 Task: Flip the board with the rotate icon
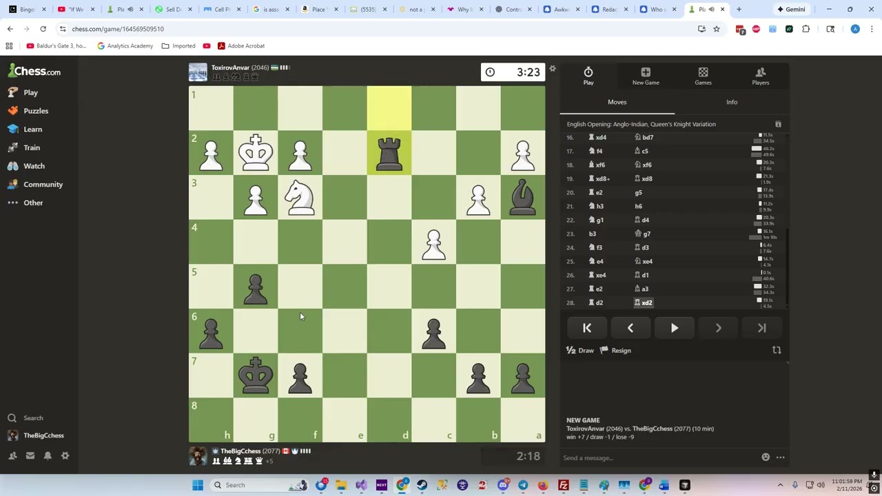click(777, 350)
